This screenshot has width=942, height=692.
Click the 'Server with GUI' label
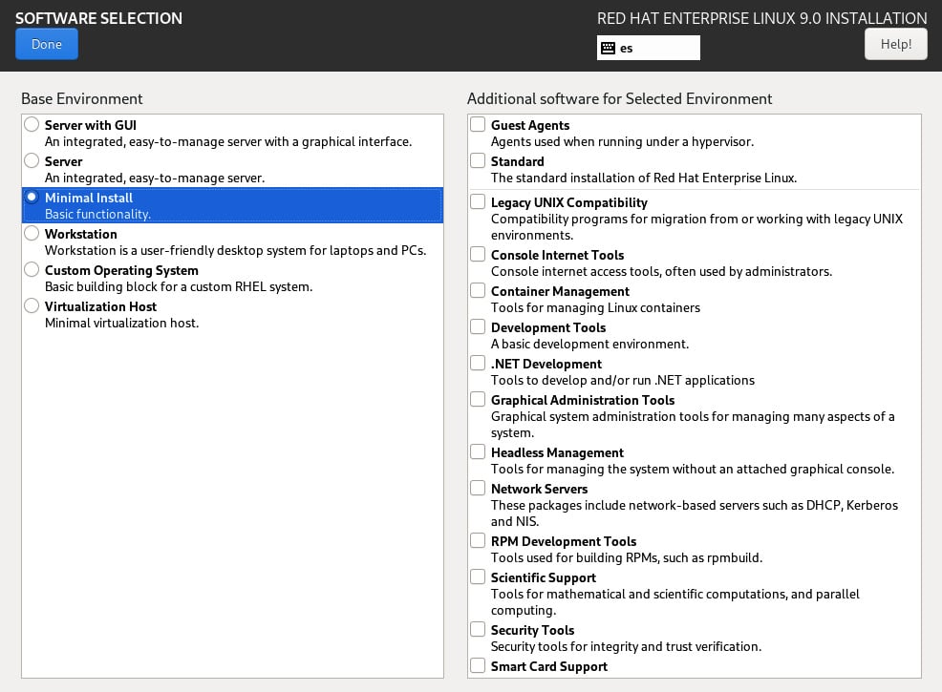pos(91,125)
